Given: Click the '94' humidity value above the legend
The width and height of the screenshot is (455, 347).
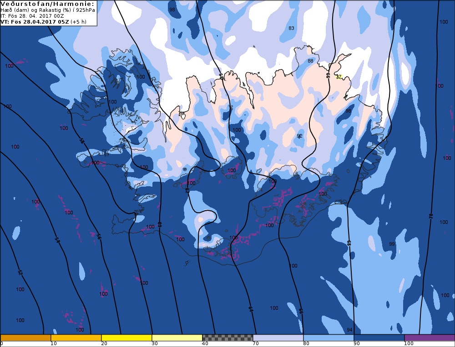Looking at the screenshot, I should pos(349,330).
